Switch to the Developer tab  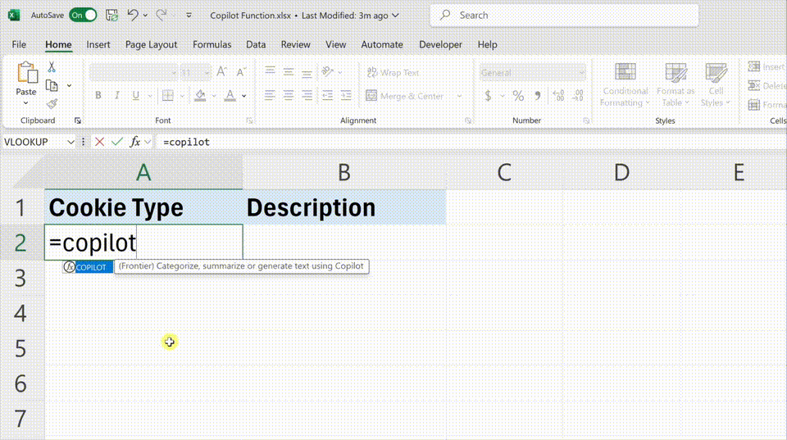440,44
